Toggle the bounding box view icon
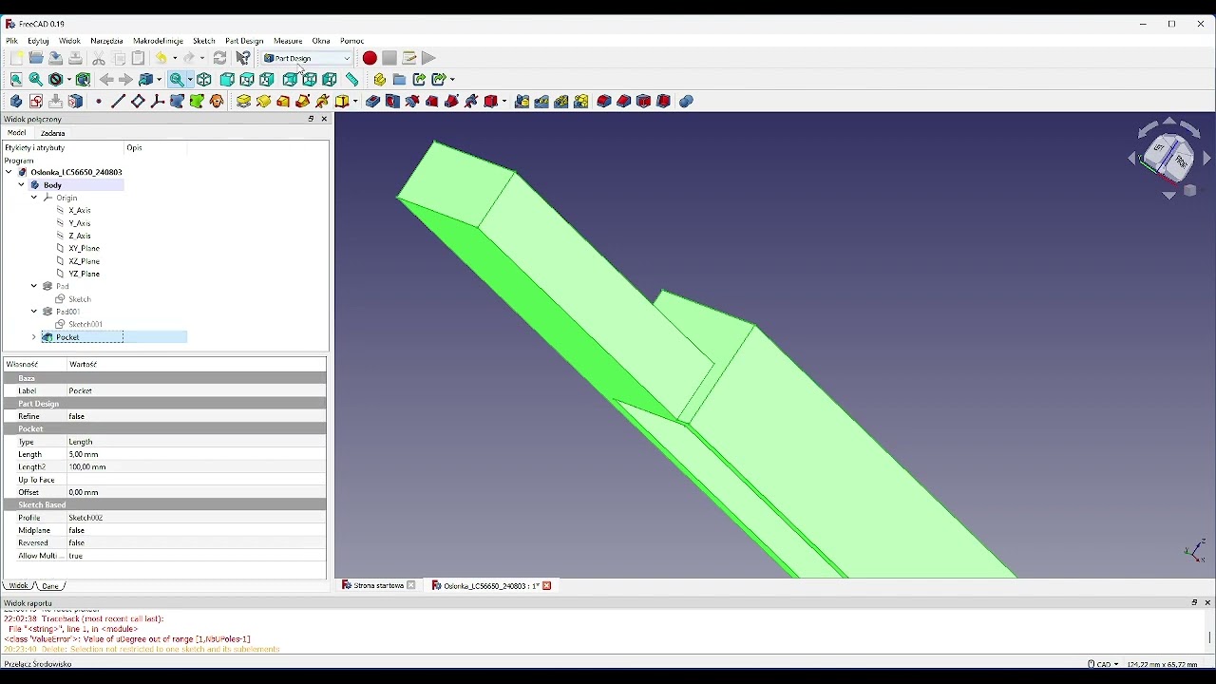The image size is (1216, 684). 84,80
